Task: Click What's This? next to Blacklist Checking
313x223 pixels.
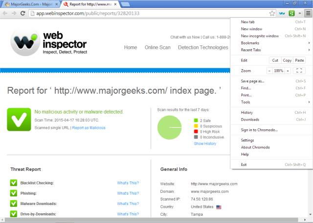Action: pos(128,183)
